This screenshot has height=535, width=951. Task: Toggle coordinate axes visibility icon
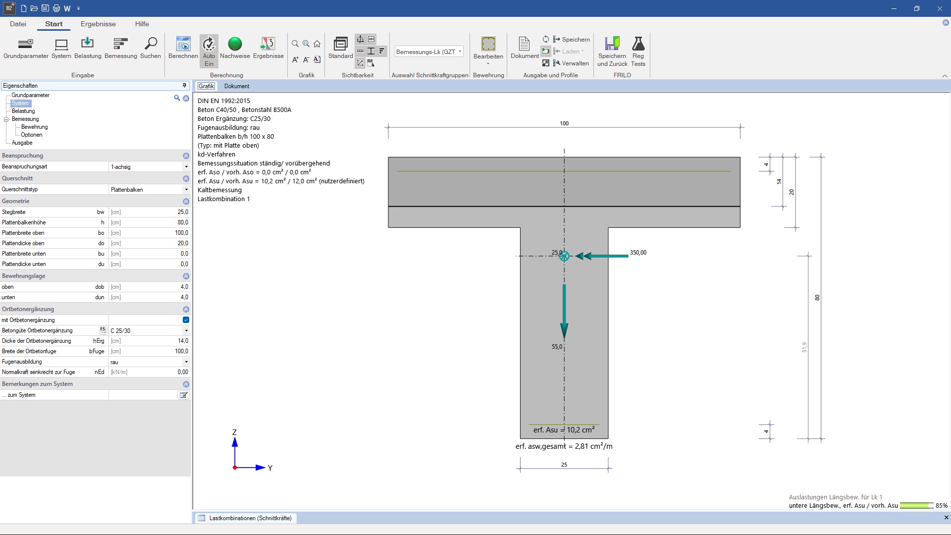360,63
